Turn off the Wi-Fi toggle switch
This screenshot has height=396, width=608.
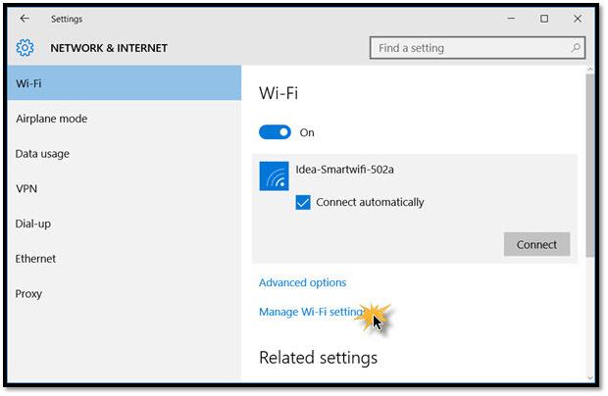[275, 132]
